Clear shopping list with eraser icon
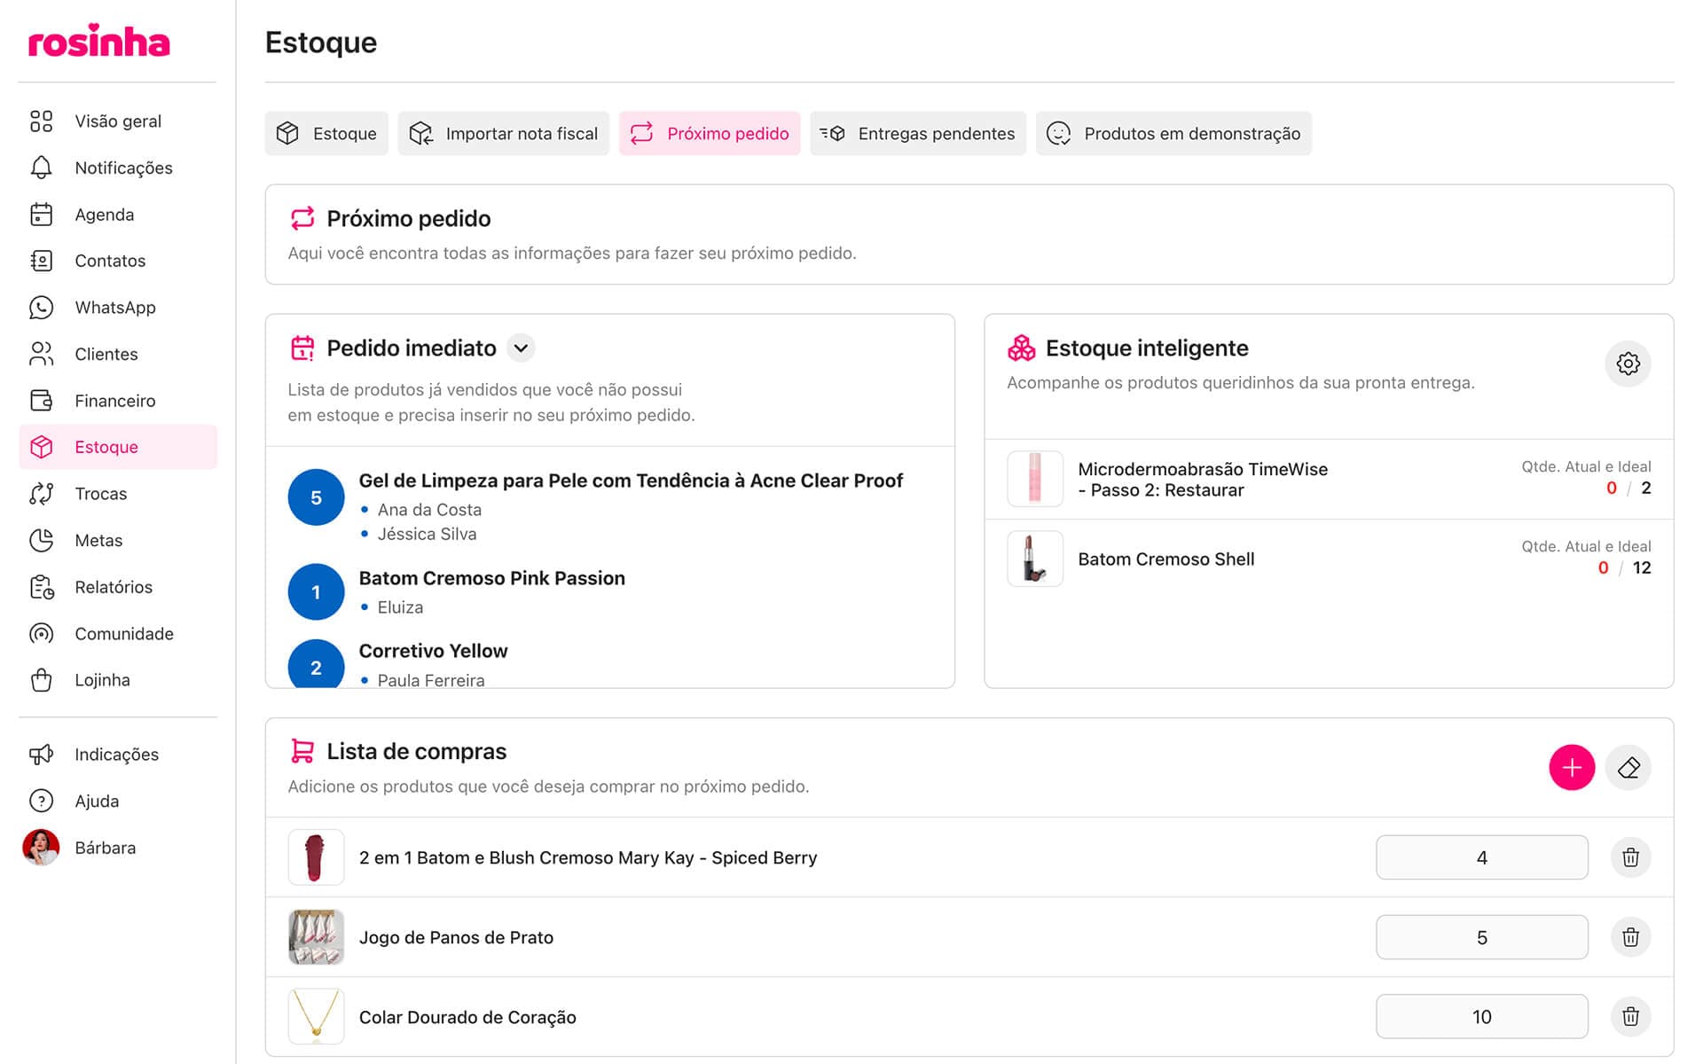The height and width of the screenshot is (1064, 1703). coord(1628,768)
